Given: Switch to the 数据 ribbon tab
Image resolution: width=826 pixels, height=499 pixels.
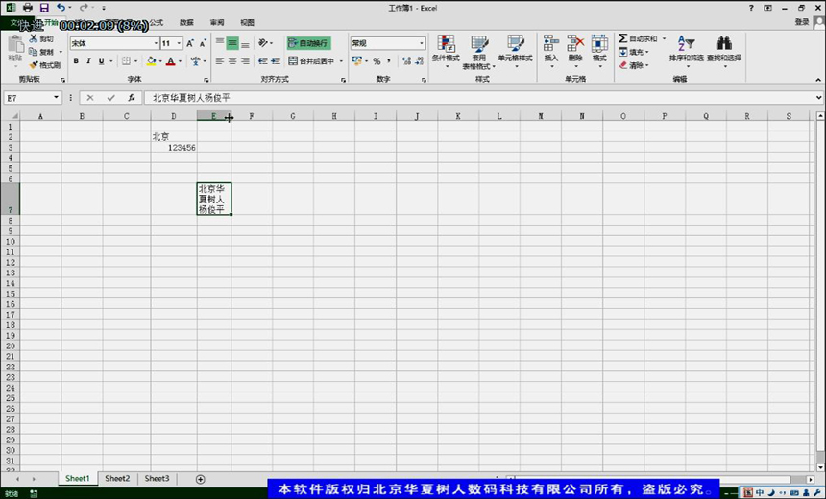Looking at the screenshot, I should point(186,22).
